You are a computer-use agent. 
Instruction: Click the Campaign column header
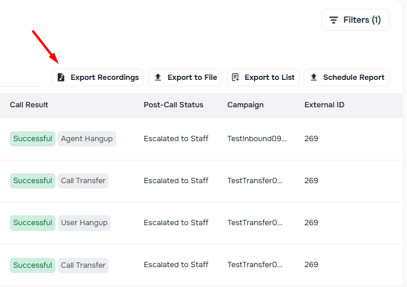pyautogui.click(x=245, y=105)
